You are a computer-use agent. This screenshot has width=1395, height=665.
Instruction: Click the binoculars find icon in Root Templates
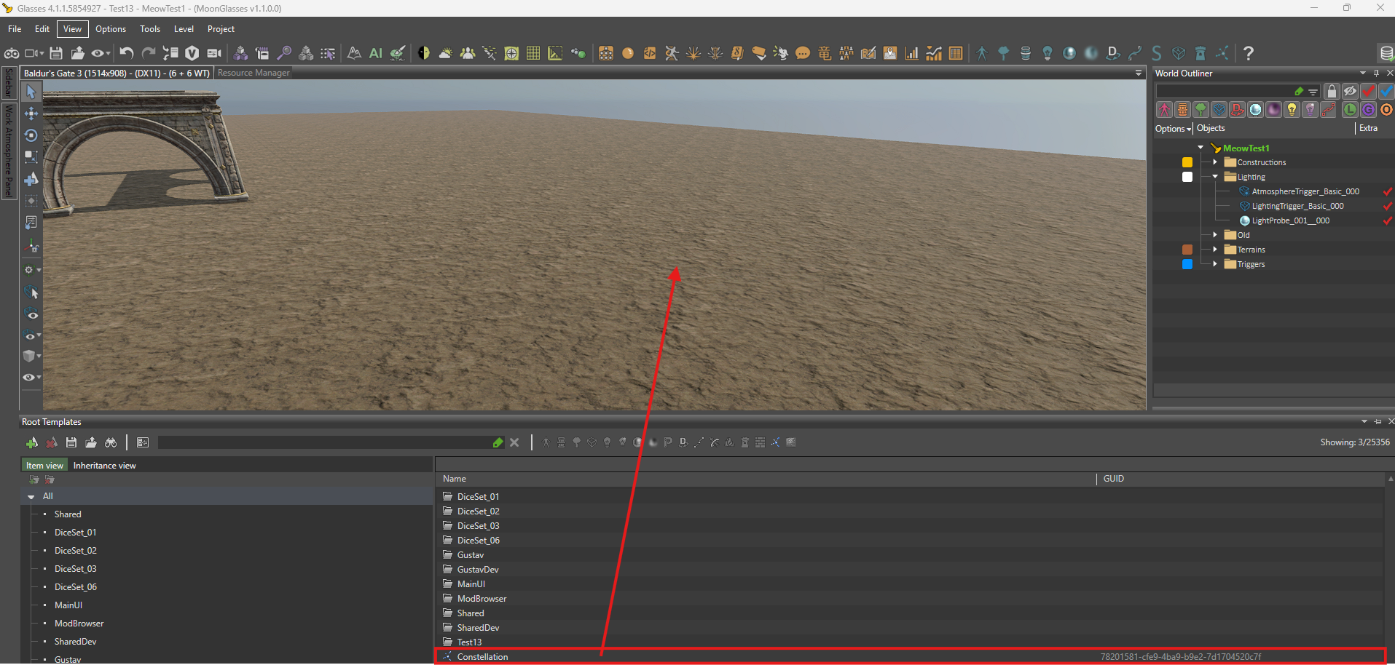111,442
